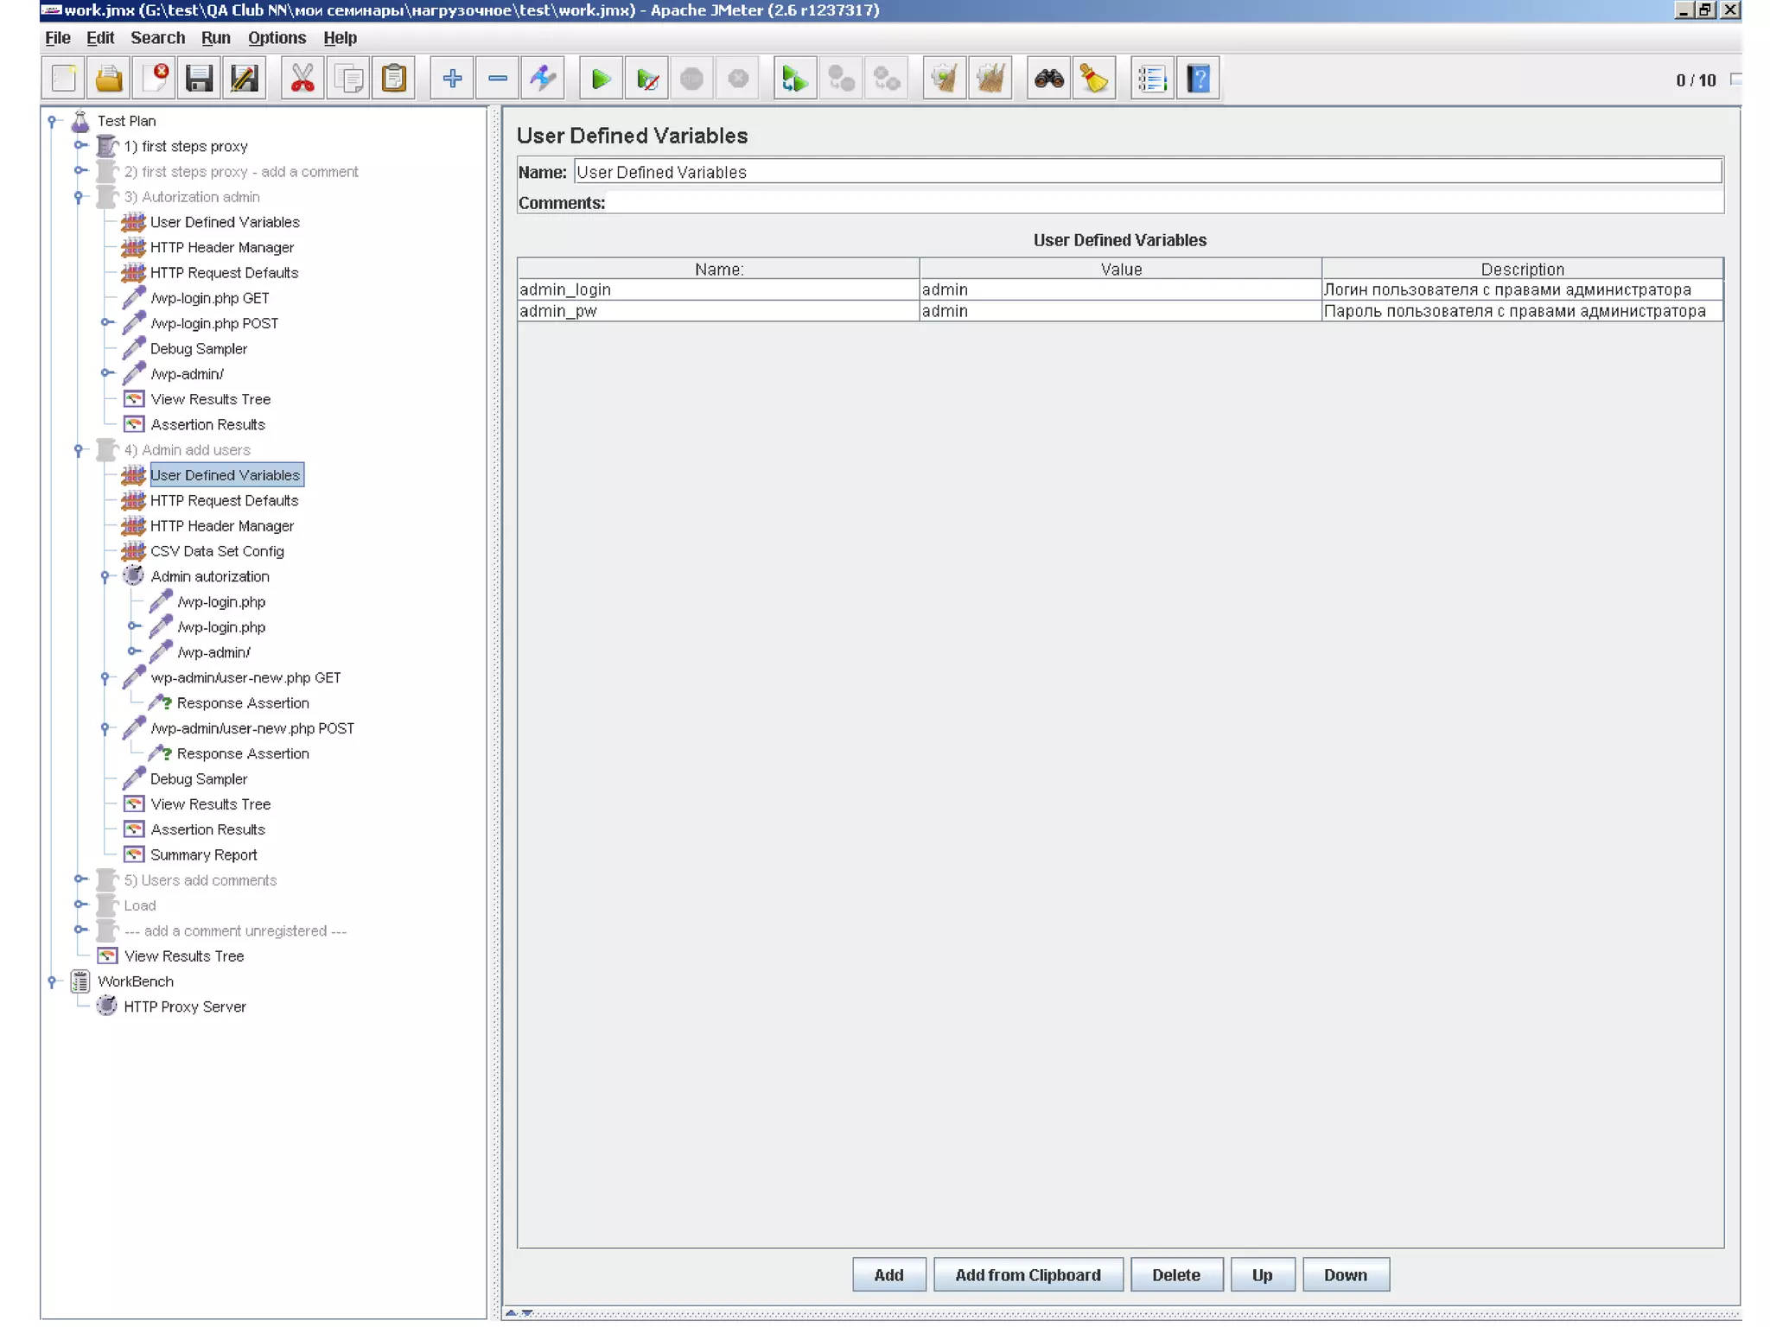
Task: Collapse the '4) Admin add users' thread group
Action: point(79,450)
